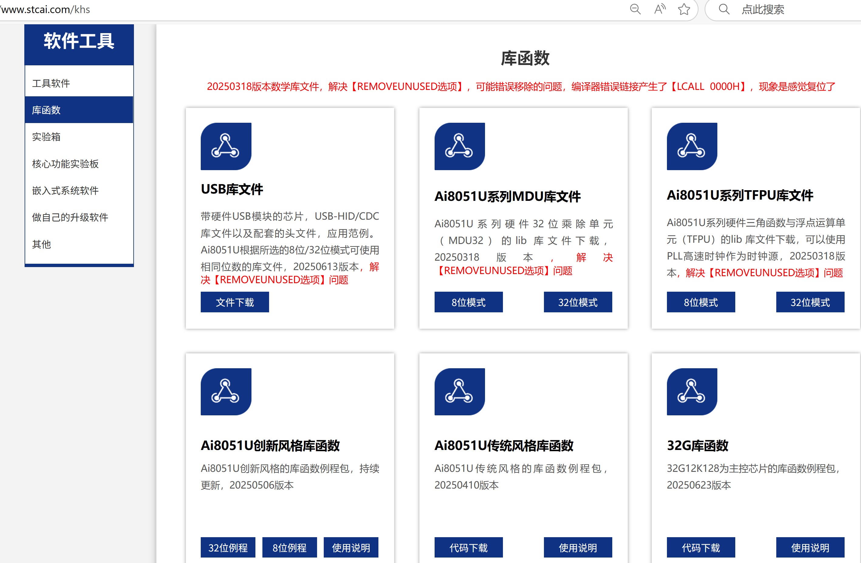Click 使用说明 button under 传统风格库函数
This screenshot has height=563, width=861.
pyautogui.click(x=578, y=548)
